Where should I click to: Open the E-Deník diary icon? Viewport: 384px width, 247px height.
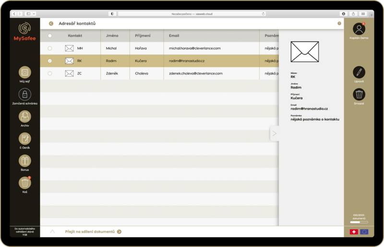coord(25,139)
